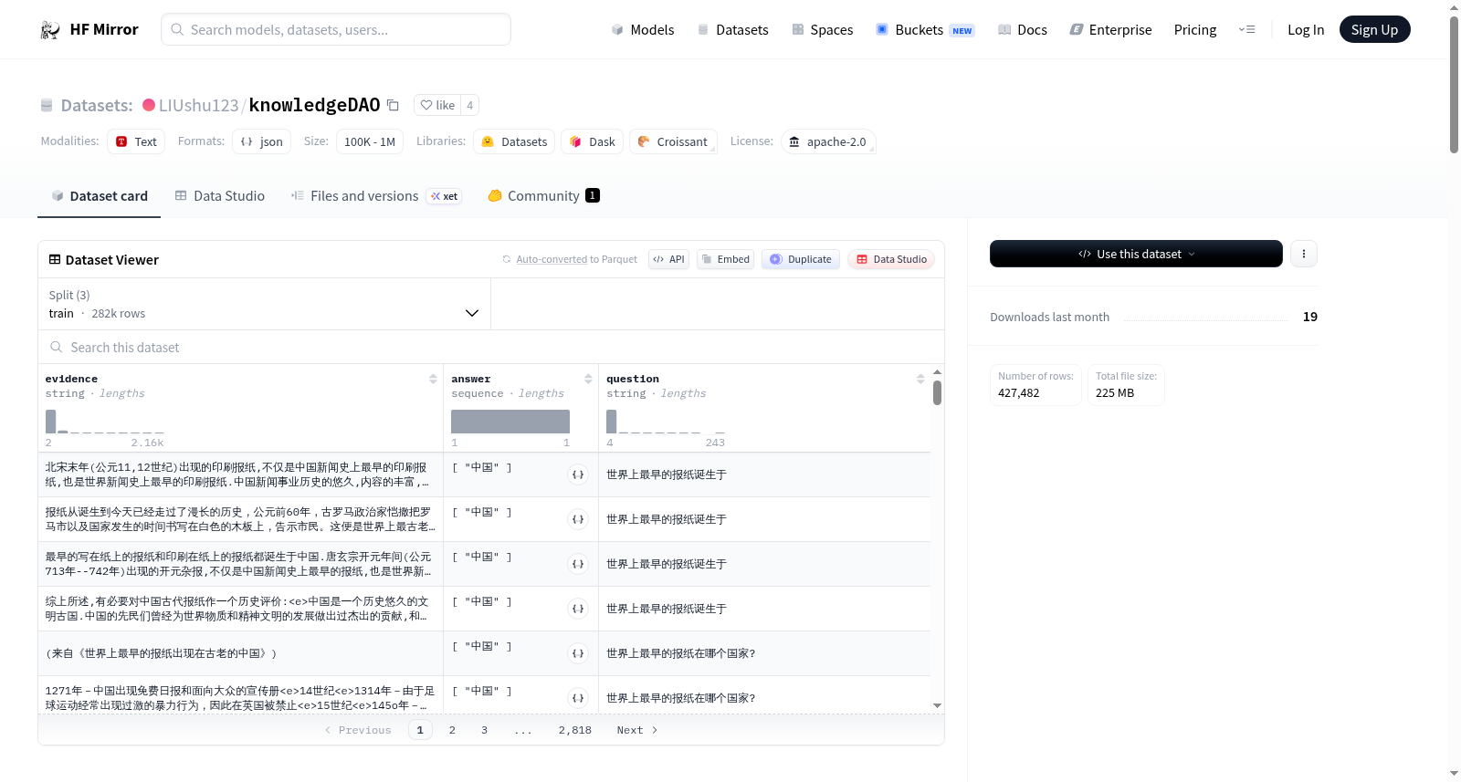The width and height of the screenshot is (1461, 782).
Task: Click the question lengths histogram
Action: [666, 422]
